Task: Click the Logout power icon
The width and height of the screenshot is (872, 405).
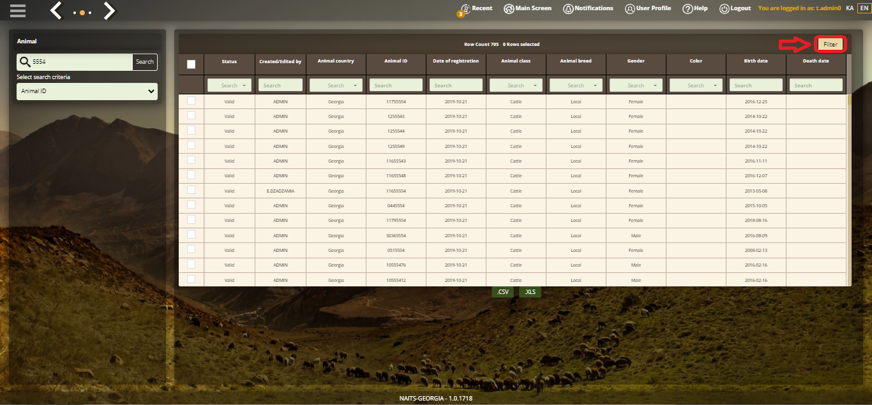Action: click(x=725, y=9)
